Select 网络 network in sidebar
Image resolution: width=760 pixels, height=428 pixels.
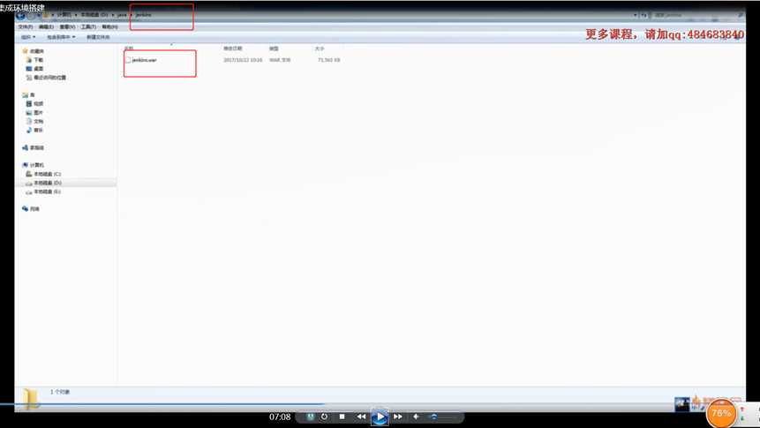click(x=31, y=209)
